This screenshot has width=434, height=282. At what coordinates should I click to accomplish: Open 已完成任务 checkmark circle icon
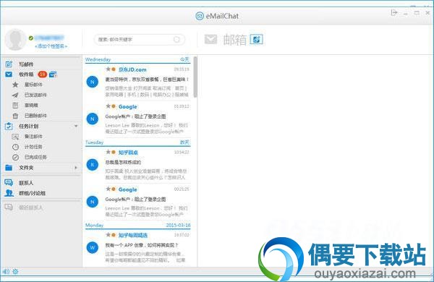15,157
